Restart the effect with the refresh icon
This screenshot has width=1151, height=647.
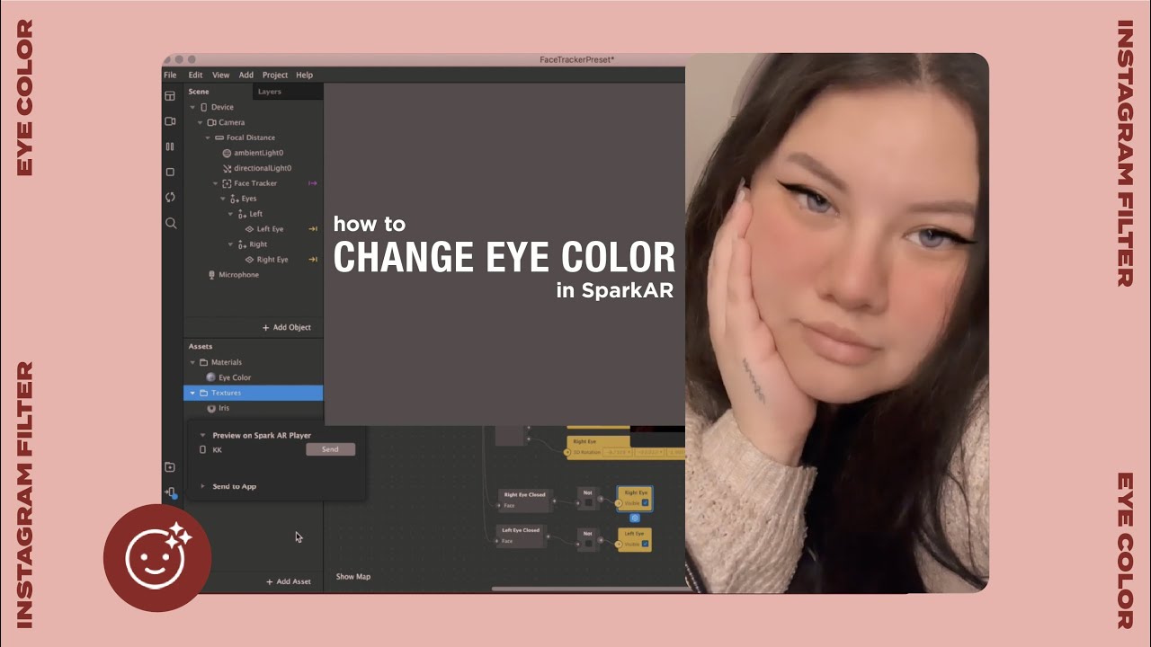click(170, 197)
